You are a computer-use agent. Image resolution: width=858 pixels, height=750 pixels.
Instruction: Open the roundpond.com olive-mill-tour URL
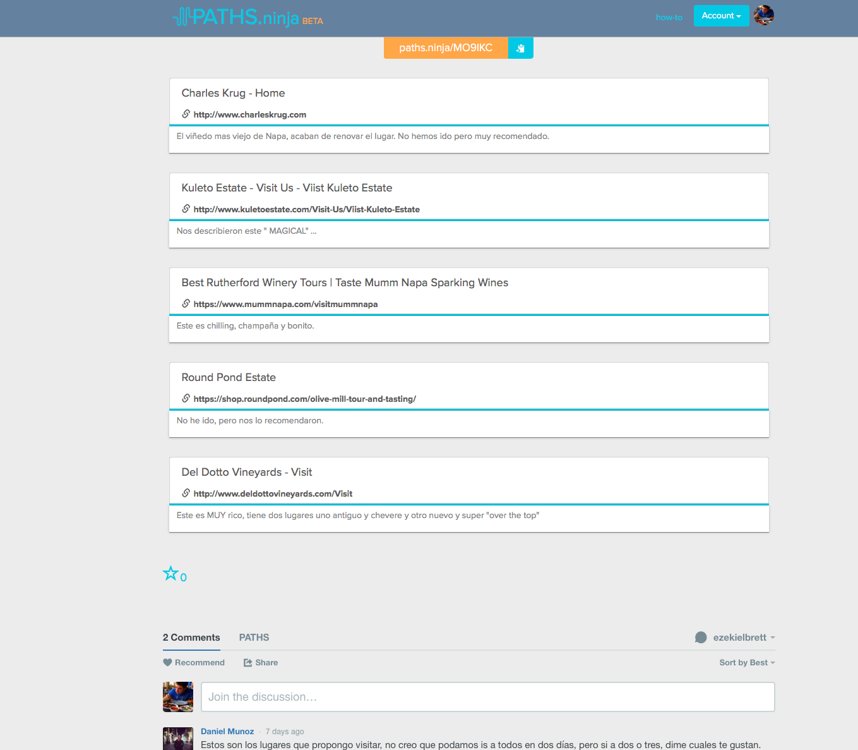305,399
